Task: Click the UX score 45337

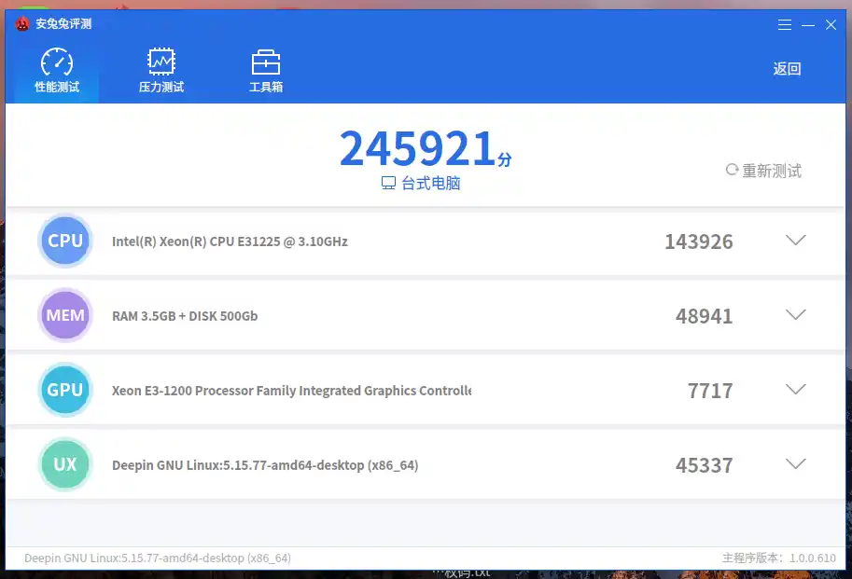Action: (705, 465)
